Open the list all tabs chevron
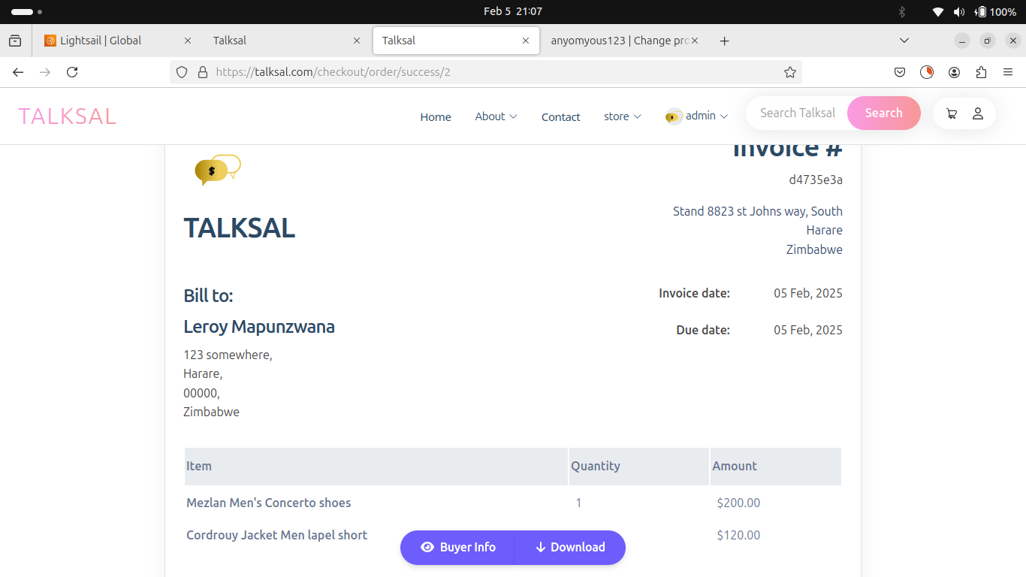This screenshot has width=1026, height=577. 904,41
